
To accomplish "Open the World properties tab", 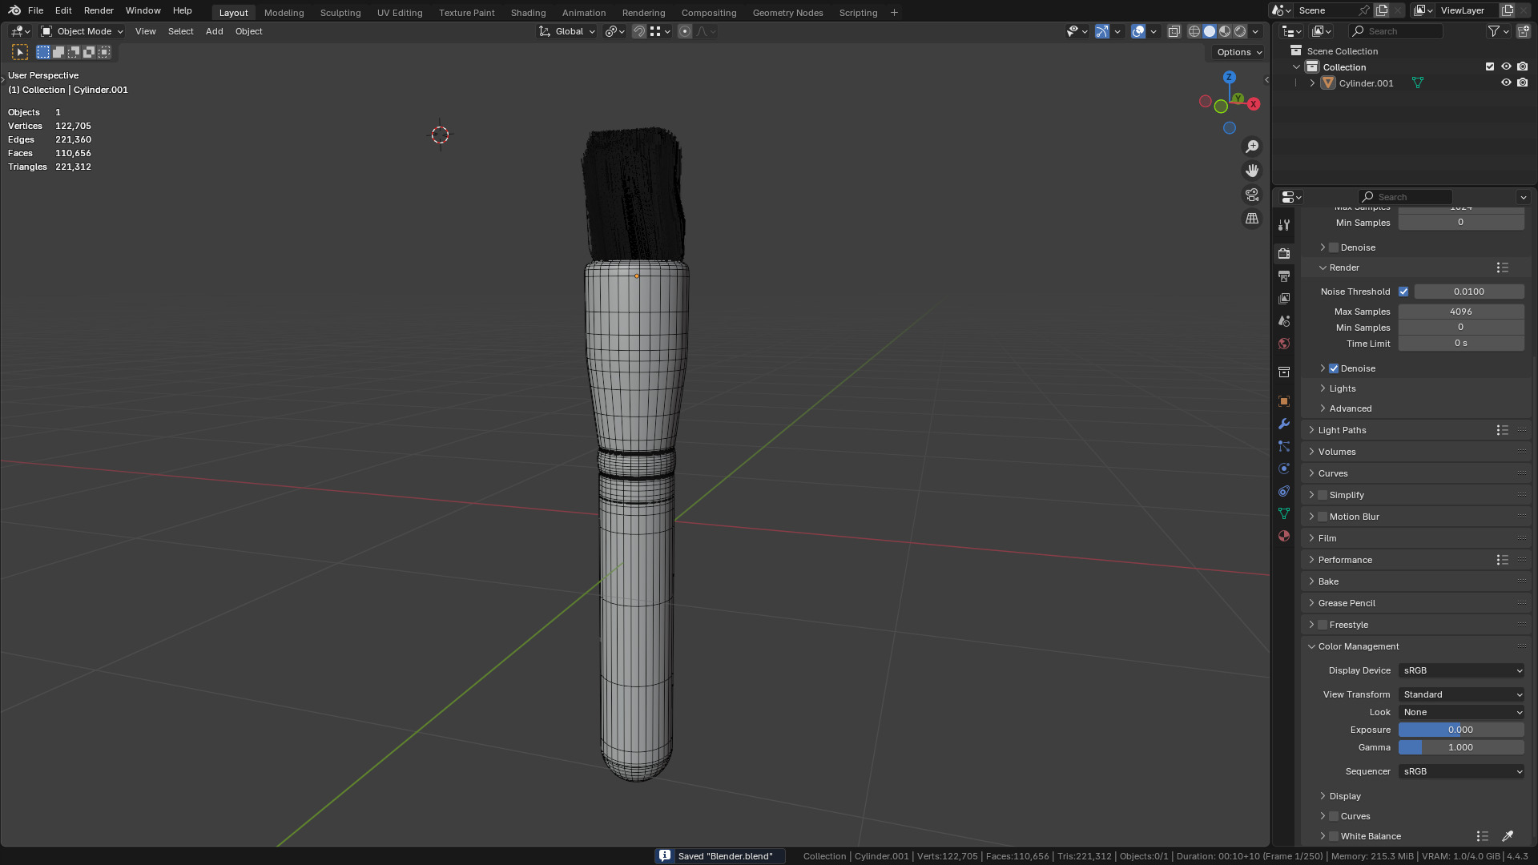I will click(x=1284, y=343).
